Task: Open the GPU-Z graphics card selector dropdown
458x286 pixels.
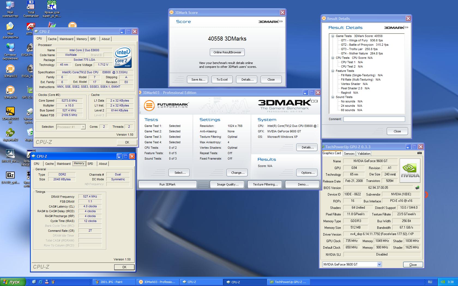Action: (x=379, y=264)
